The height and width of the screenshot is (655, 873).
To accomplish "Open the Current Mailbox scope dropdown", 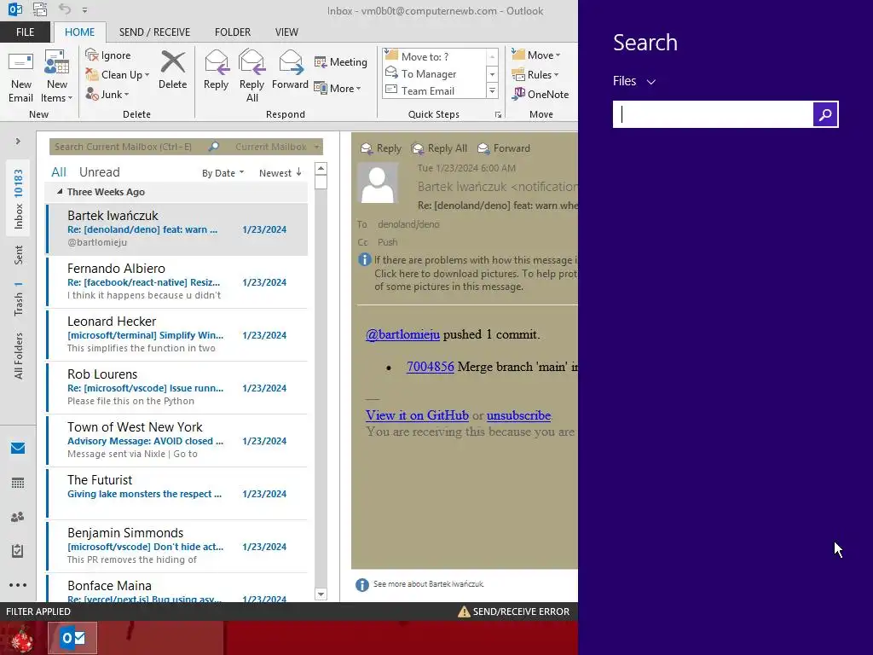I will tap(277, 147).
